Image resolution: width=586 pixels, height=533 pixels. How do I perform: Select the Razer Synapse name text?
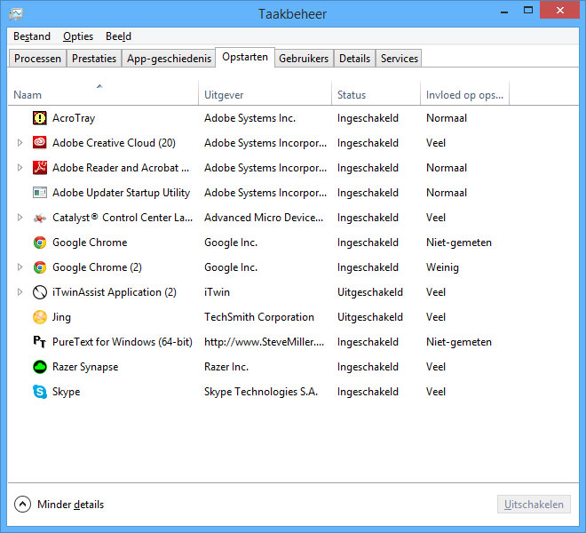[85, 367]
